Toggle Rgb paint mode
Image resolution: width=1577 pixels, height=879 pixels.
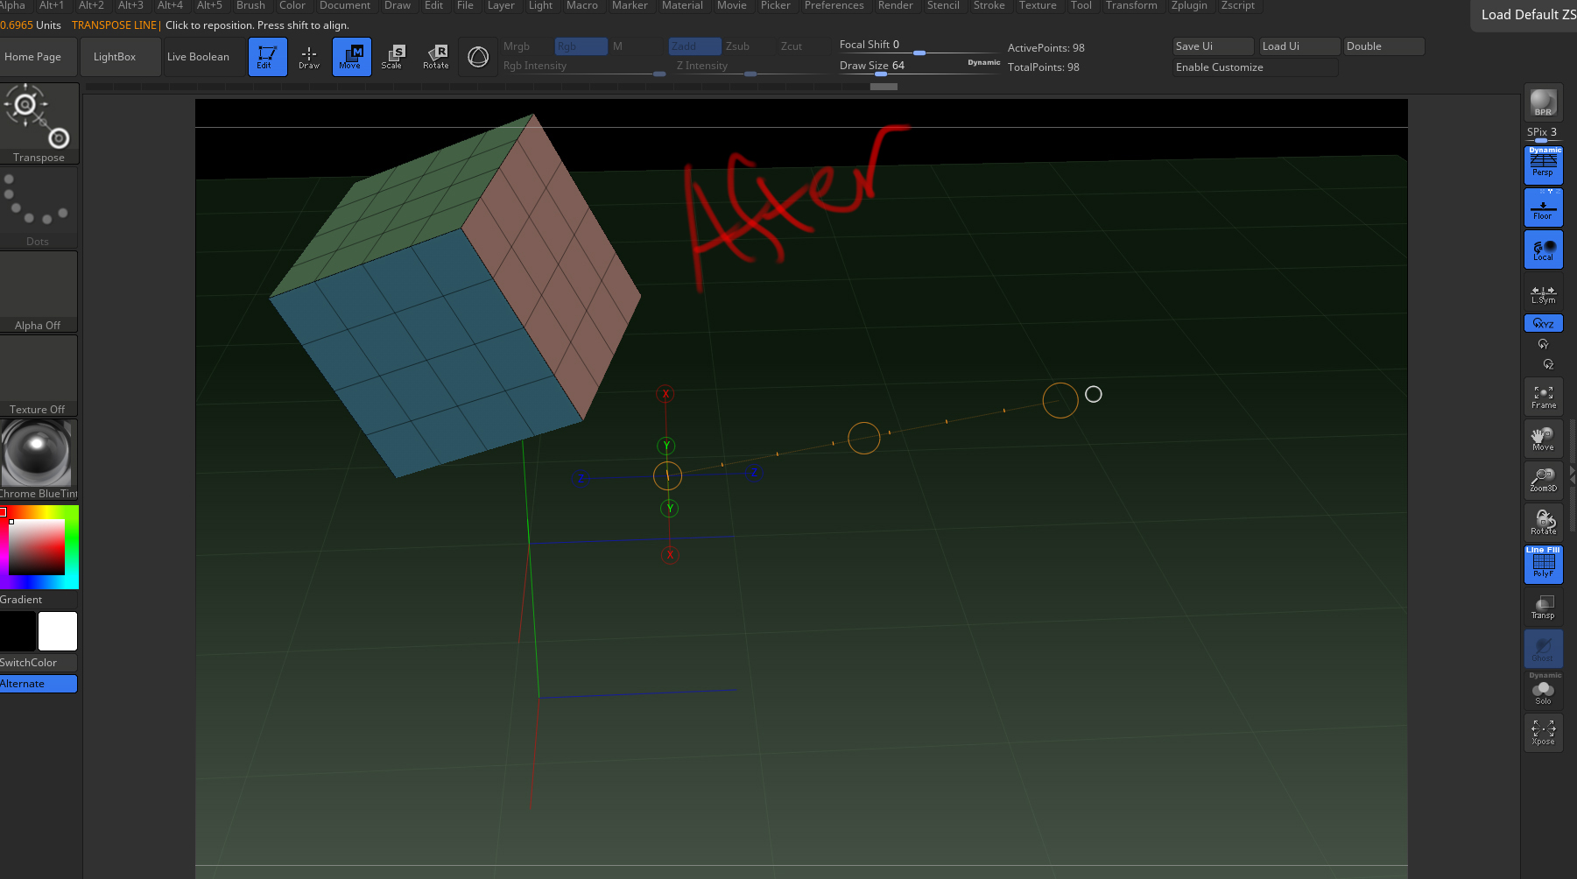click(581, 46)
